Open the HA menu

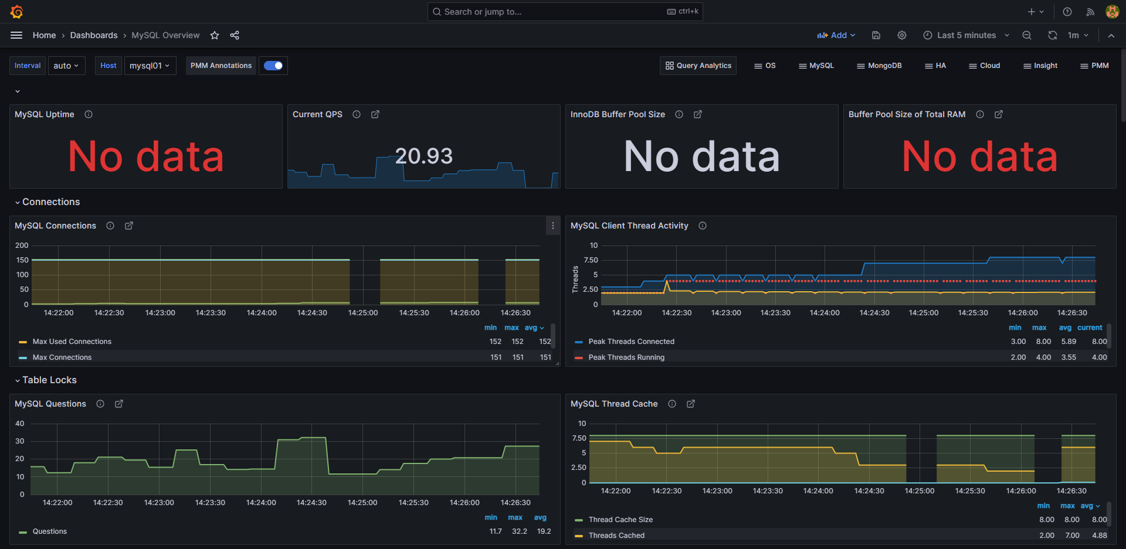pyautogui.click(x=935, y=66)
